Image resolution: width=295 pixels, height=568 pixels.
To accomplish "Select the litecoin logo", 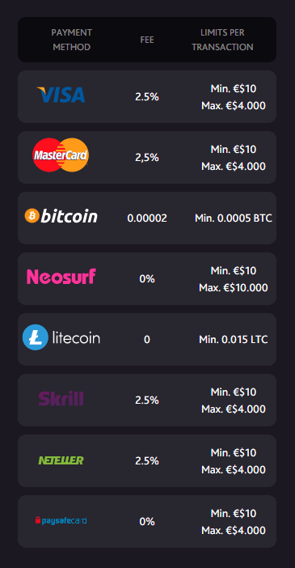I will coord(61,337).
